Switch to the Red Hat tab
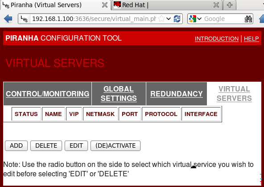 [x=167, y=5]
